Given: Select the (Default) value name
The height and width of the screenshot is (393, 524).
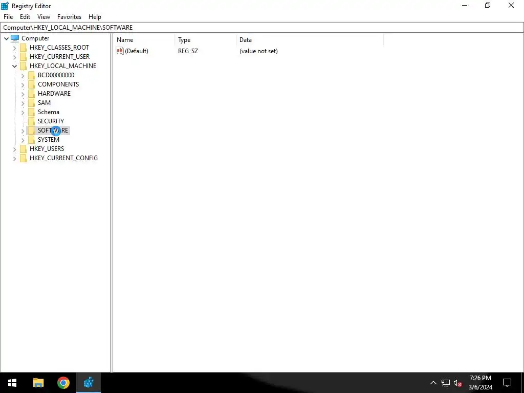Looking at the screenshot, I should pyautogui.click(x=136, y=51).
